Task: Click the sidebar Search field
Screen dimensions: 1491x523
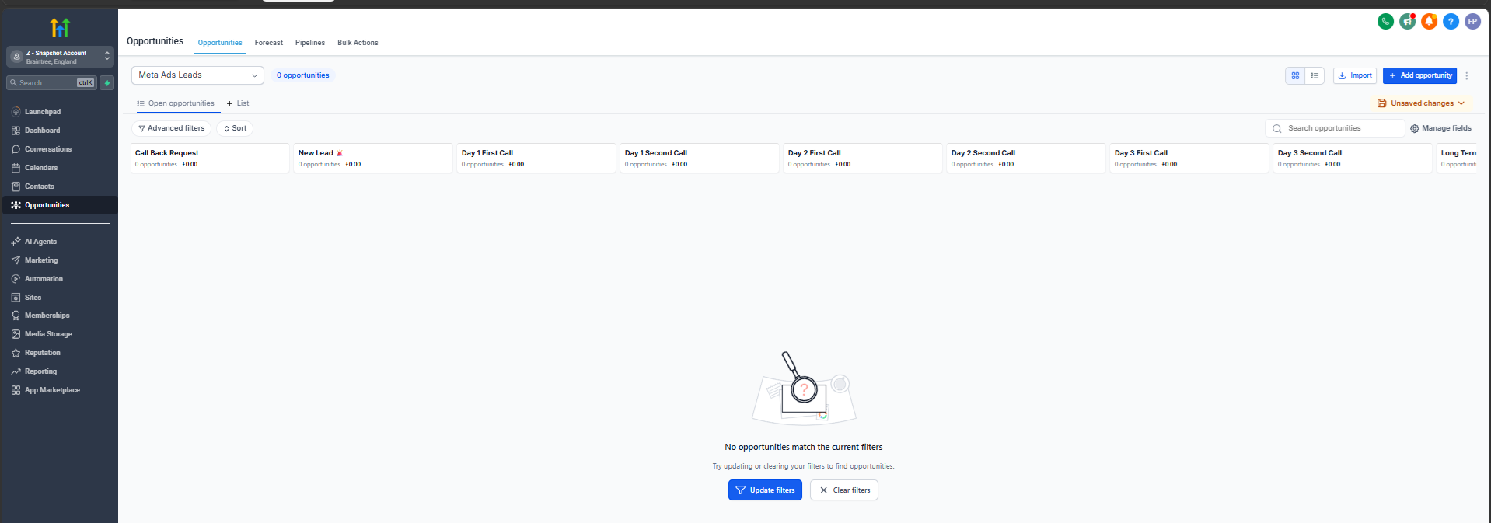Action: [52, 83]
